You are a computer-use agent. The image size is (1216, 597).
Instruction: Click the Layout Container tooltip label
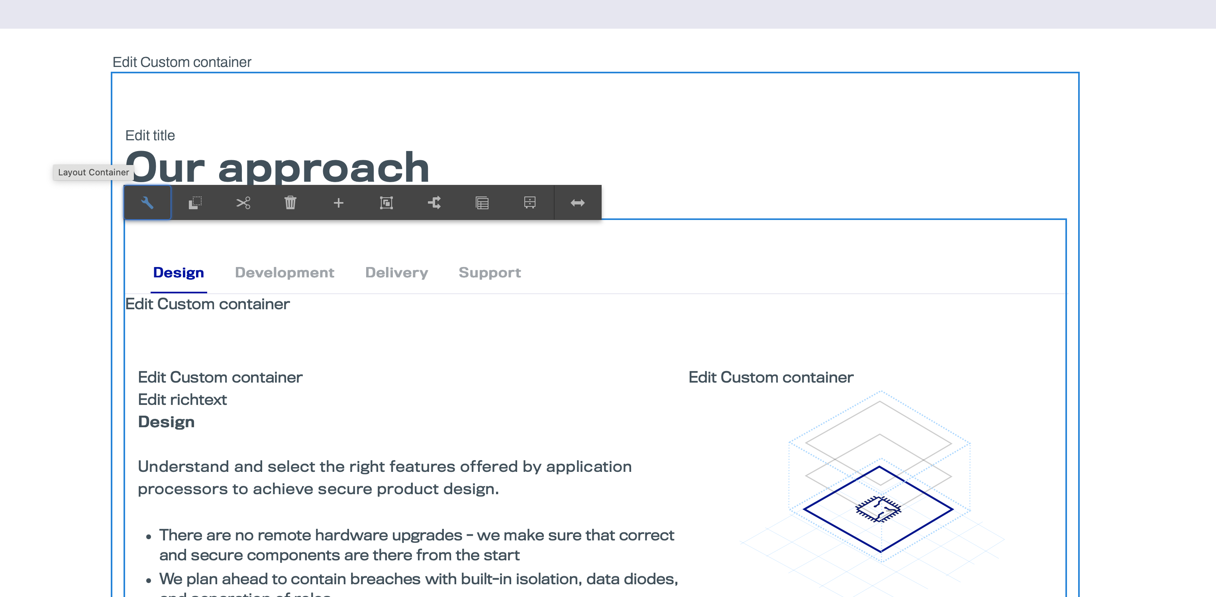point(93,172)
